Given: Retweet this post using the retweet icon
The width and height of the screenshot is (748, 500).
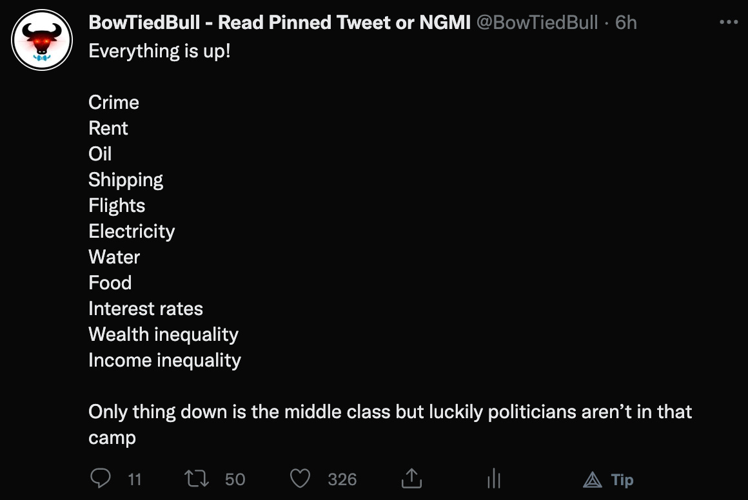Looking at the screenshot, I should point(197,479).
